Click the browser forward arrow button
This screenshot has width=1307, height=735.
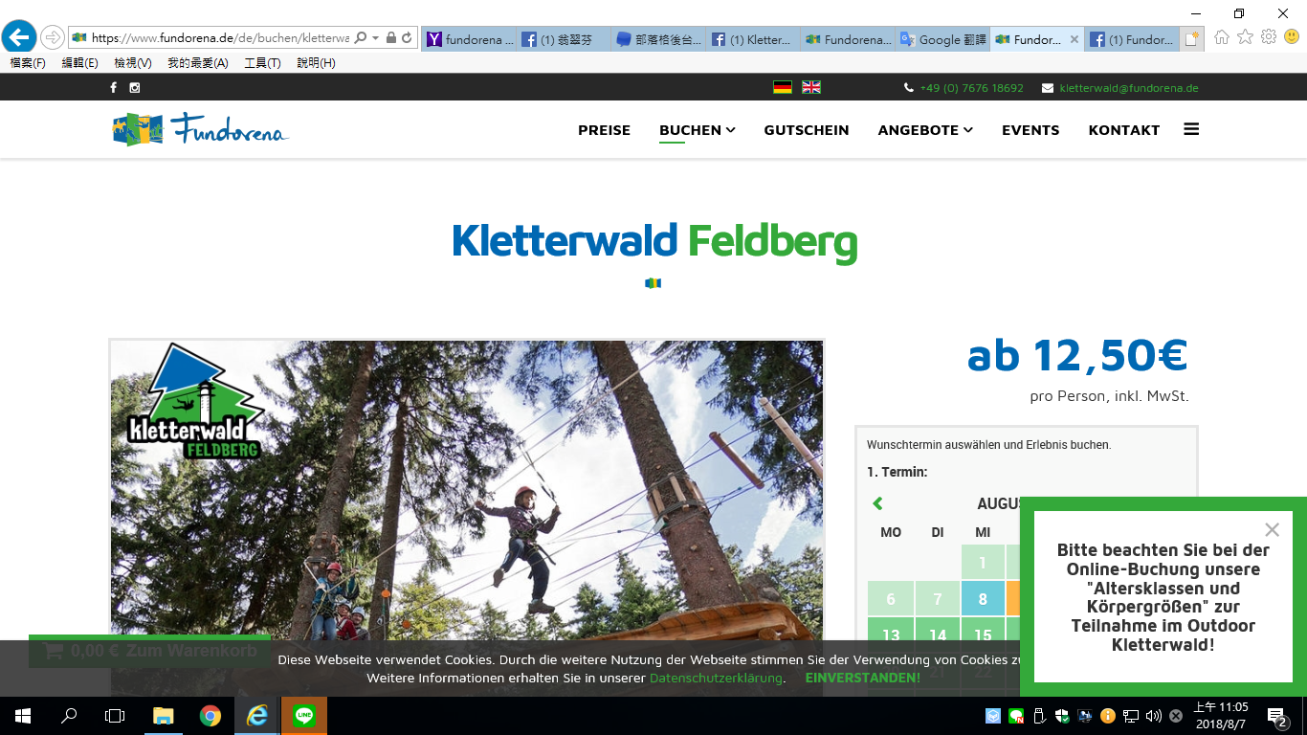[x=52, y=38]
